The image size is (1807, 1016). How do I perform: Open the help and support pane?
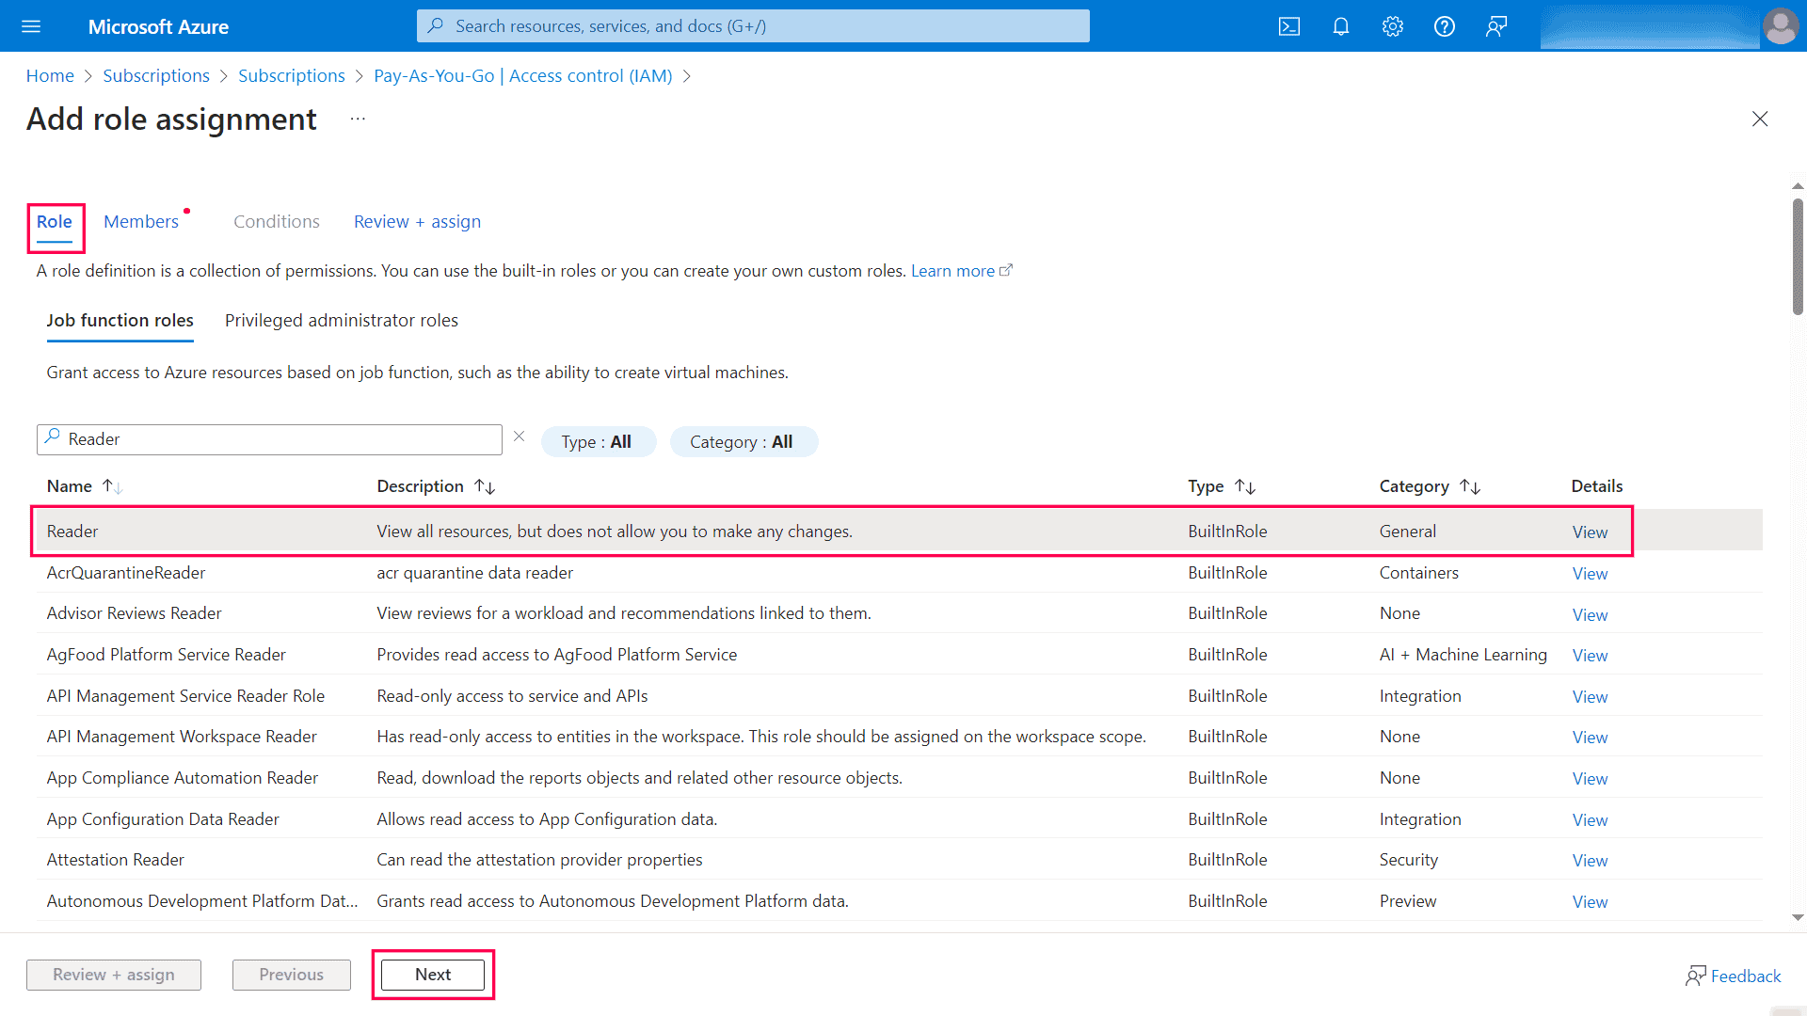[1443, 25]
